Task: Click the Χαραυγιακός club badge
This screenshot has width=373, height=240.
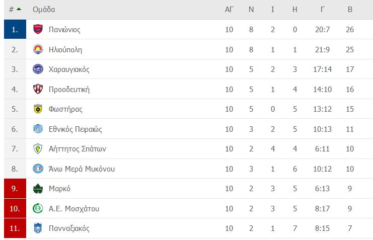Action: [38, 69]
